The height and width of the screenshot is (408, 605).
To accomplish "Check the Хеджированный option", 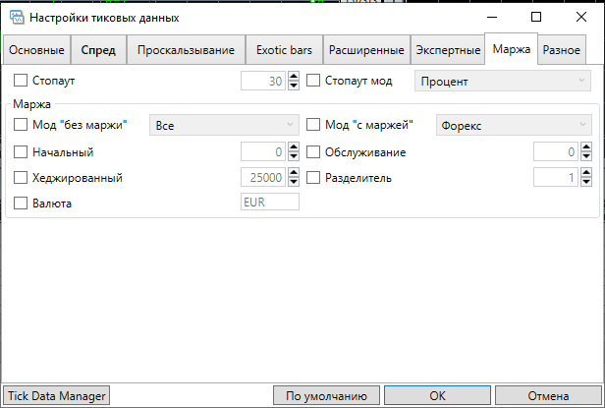I will (21, 177).
